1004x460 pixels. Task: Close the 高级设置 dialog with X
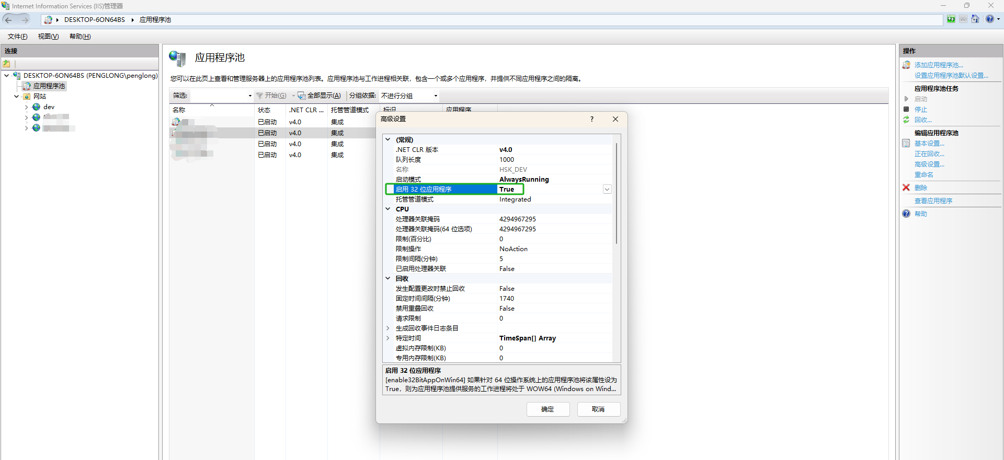click(x=615, y=119)
